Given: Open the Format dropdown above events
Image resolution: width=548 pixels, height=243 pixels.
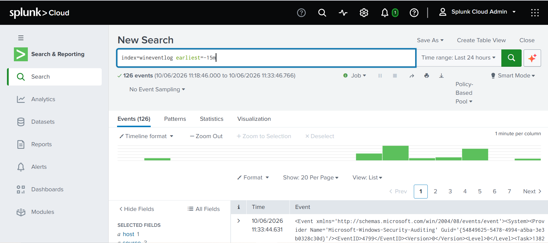Looking at the screenshot, I should pos(253,177).
